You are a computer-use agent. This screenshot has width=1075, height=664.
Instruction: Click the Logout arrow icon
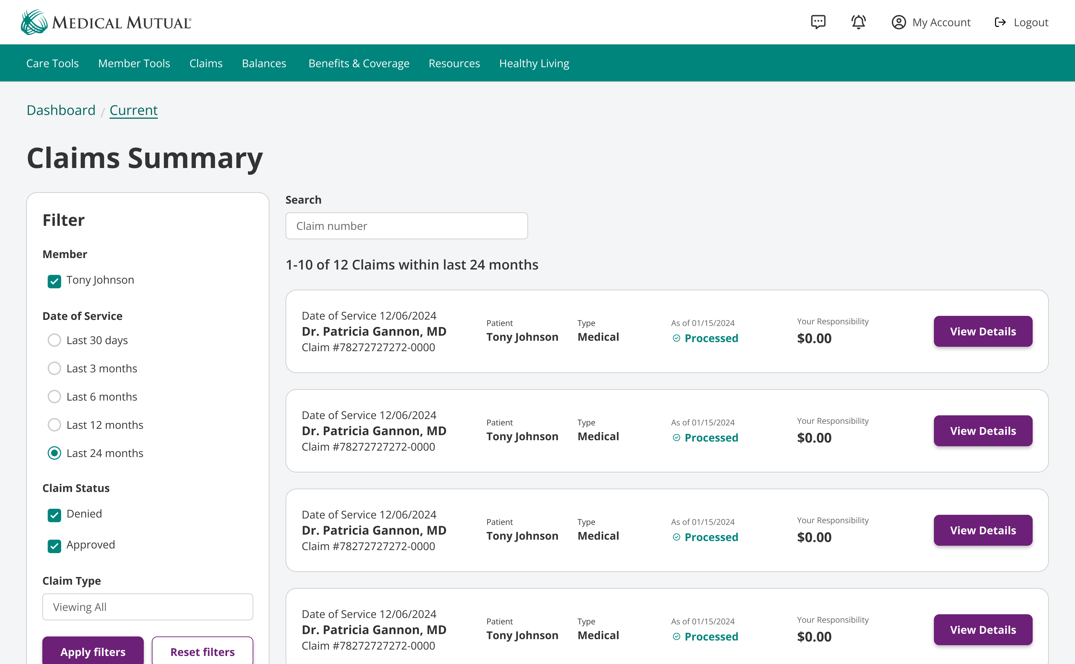tap(1000, 23)
